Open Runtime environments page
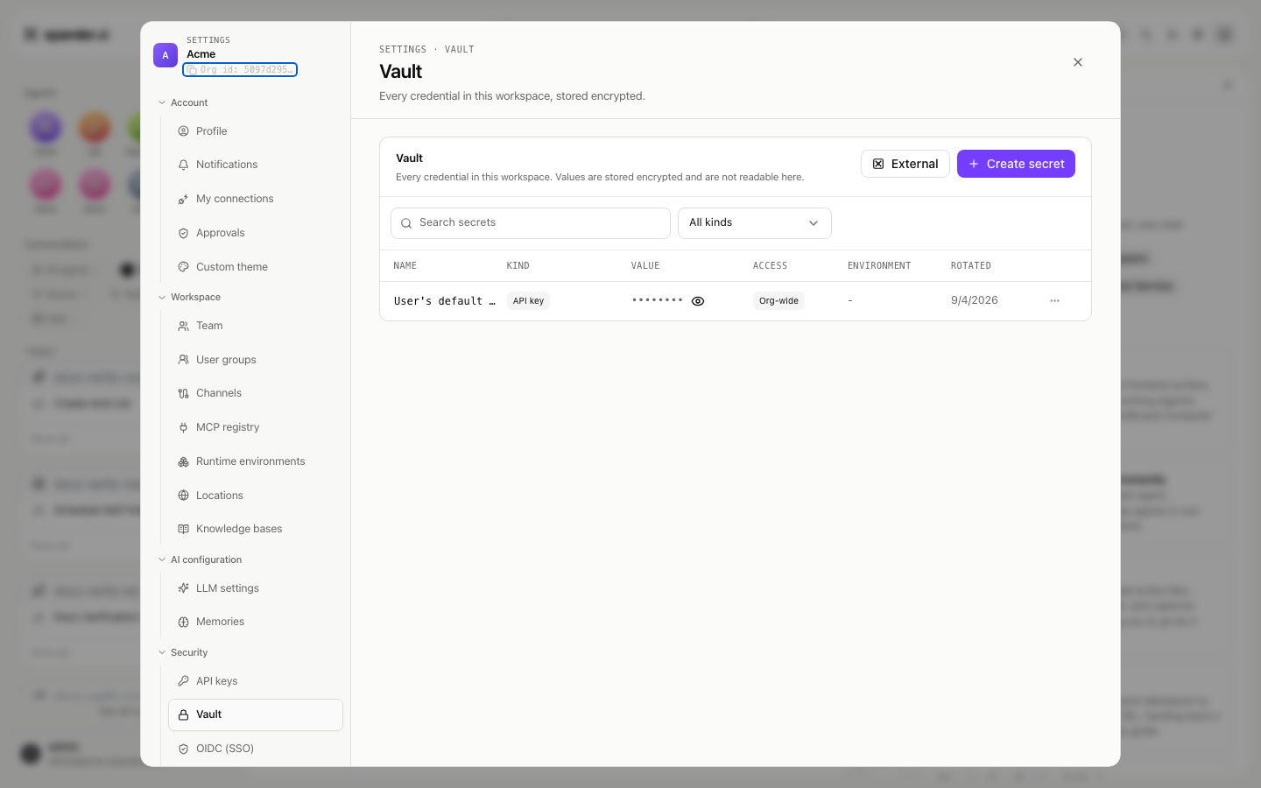This screenshot has width=1261, height=788. coord(256,461)
